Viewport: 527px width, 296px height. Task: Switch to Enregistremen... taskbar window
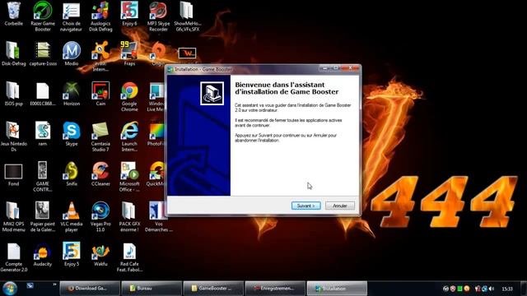[x=275, y=289]
